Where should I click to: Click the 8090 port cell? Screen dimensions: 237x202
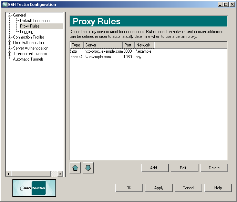127,51
